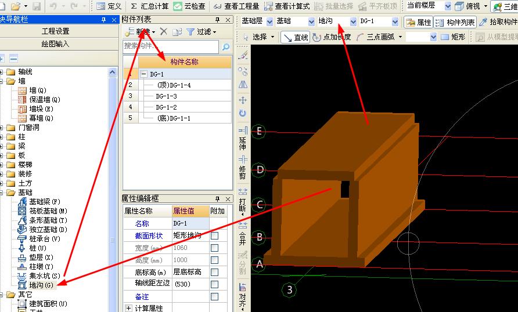Viewport: 518px width, 312px height.
Task: Click the mirror tool in the vertical toolbar
Action: (243, 85)
